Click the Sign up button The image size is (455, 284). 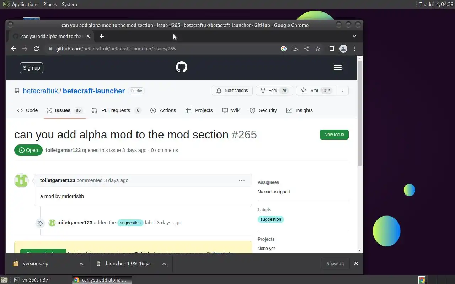pyautogui.click(x=31, y=68)
